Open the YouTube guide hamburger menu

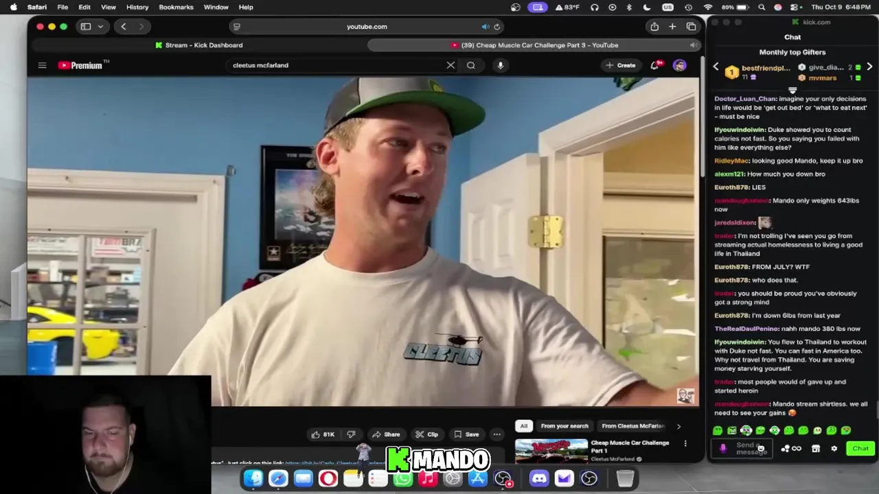click(x=42, y=65)
